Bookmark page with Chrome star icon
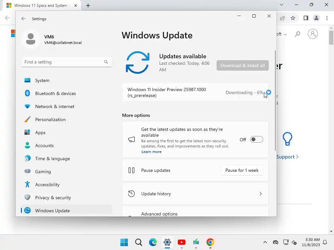Viewport: 334px width, 250px height. [x=293, y=18]
